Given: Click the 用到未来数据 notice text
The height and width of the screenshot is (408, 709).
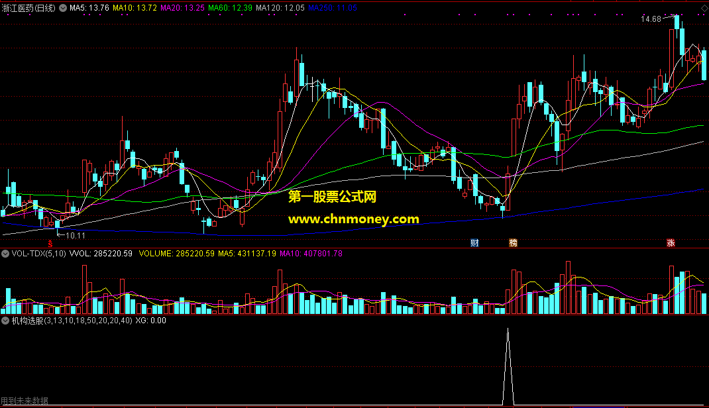Looking at the screenshot, I should pyautogui.click(x=25, y=401).
